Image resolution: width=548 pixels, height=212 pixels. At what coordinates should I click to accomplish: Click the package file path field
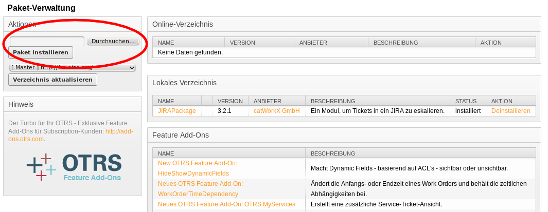[x=47, y=41]
